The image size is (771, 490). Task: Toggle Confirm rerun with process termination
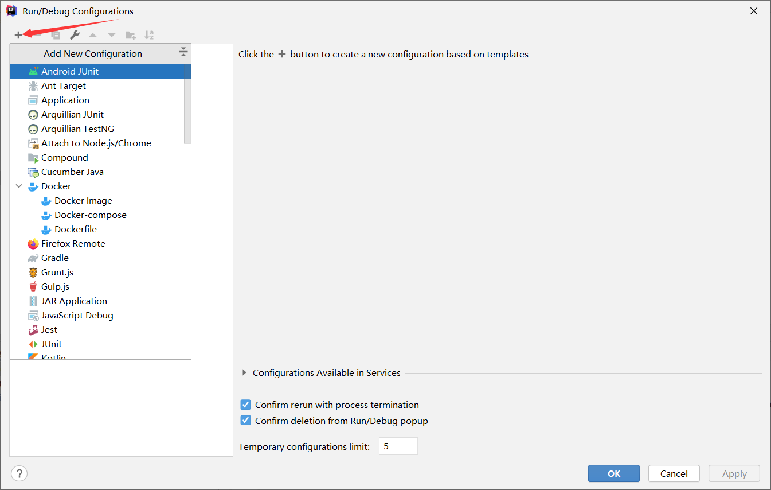coord(245,405)
